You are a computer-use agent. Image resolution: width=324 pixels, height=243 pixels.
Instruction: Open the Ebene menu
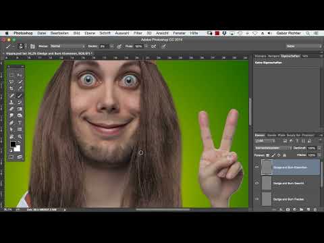pos(90,33)
